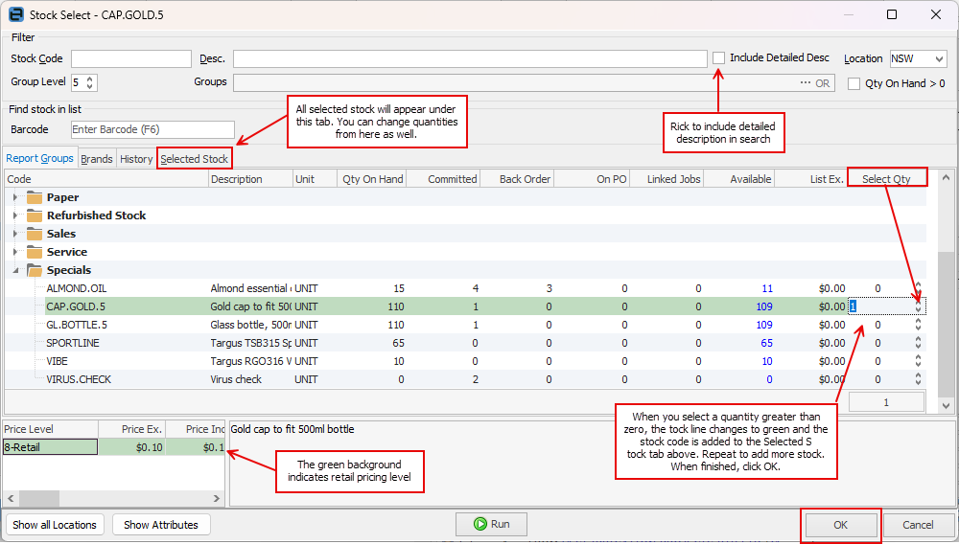
Task: Click Show all Locations button
Action: click(55, 525)
